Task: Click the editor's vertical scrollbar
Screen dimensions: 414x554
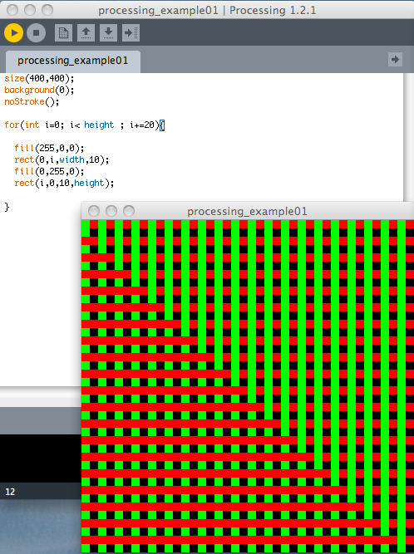Action: [x=409, y=138]
